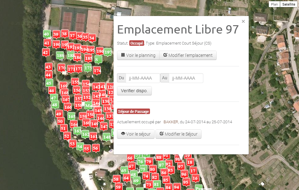
Task: Click the "Occupé" status badge
Action: coord(136,43)
